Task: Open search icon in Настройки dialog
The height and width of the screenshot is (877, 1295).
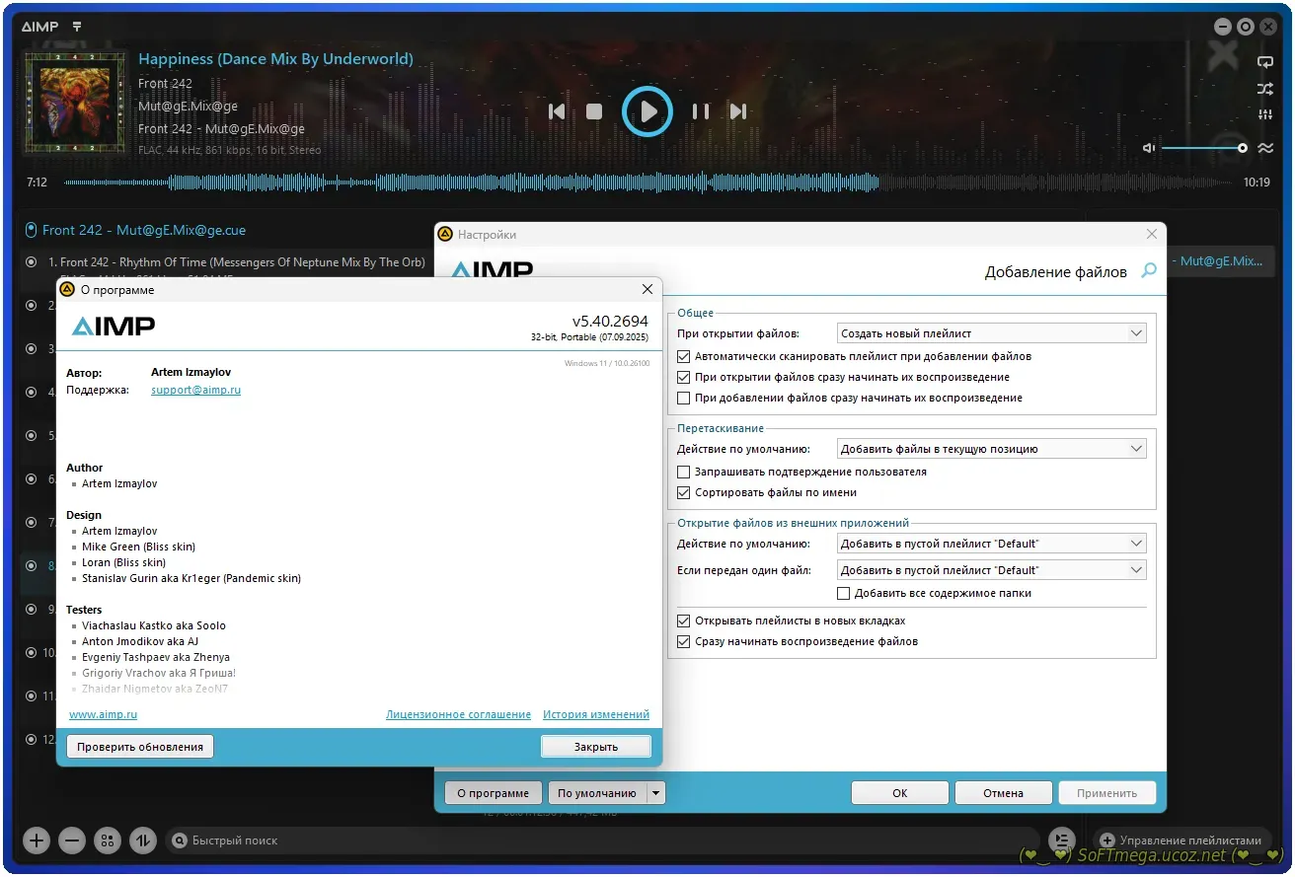Action: pyautogui.click(x=1148, y=270)
